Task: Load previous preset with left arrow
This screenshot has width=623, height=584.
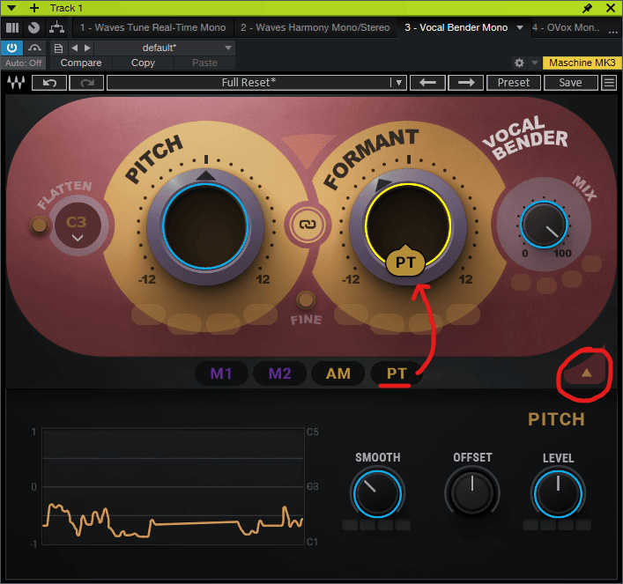Action: pyautogui.click(x=427, y=83)
